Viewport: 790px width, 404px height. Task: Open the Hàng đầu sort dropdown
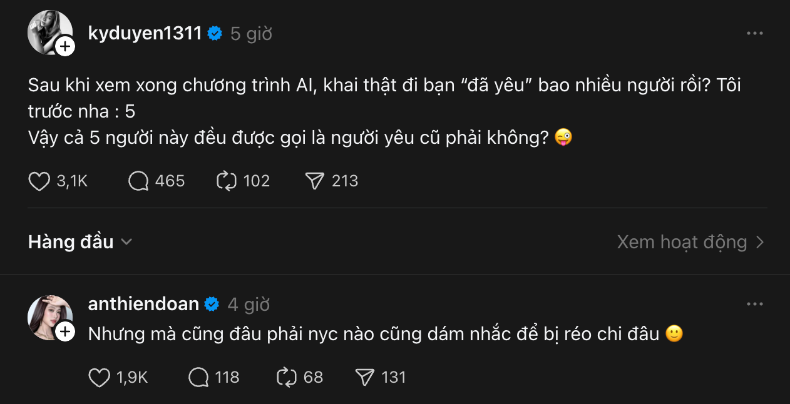coord(80,241)
